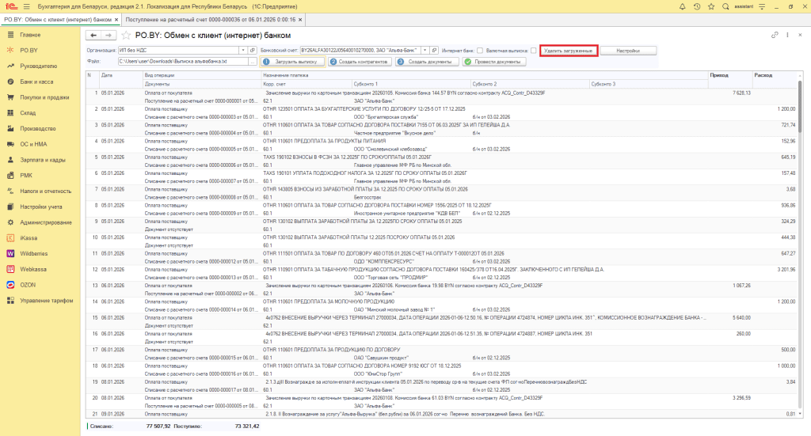Screen dimensions: 811x436
Task: Copy link to form icon
Action: pyautogui.click(x=775, y=36)
